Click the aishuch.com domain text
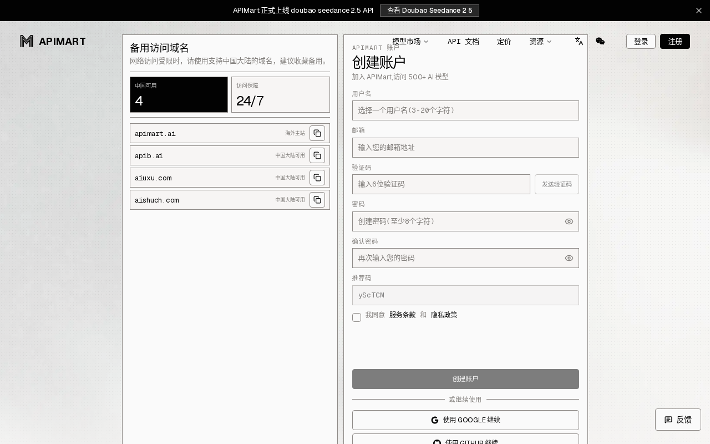This screenshot has width=710, height=444. tap(157, 200)
